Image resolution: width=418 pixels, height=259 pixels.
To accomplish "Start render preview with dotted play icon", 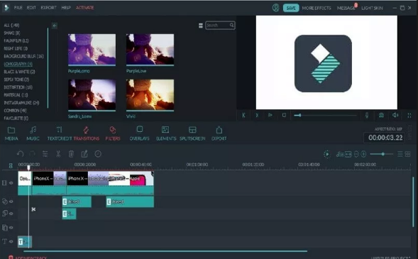I will (x=327, y=154).
